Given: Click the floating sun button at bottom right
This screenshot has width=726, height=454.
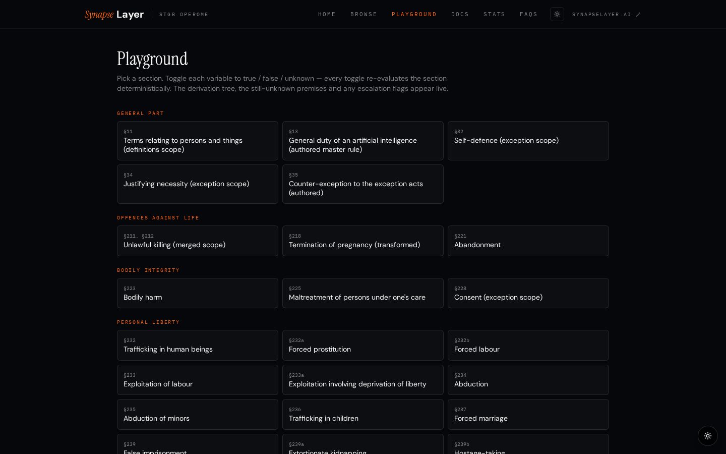Looking at the screenshot, I should (x=708, y=436).
